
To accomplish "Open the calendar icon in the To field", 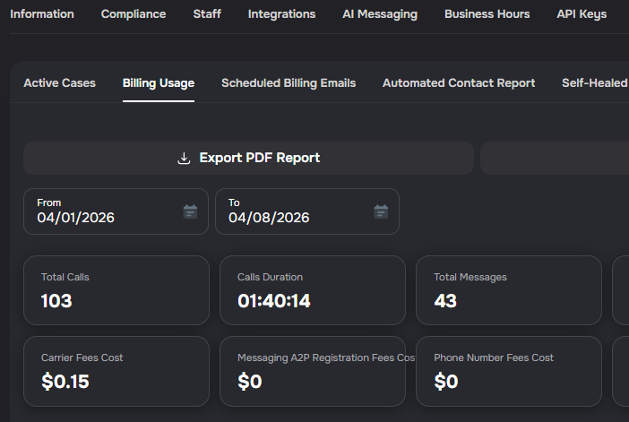I will pyautogui.click(x=381, y=211).
